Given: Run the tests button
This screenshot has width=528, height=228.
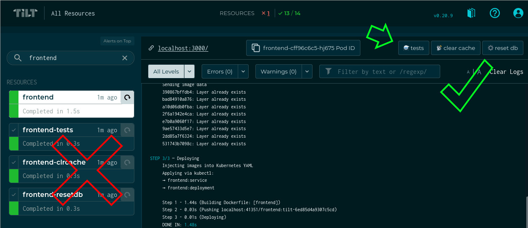Looking at the screenshot, I should (413, 48).
